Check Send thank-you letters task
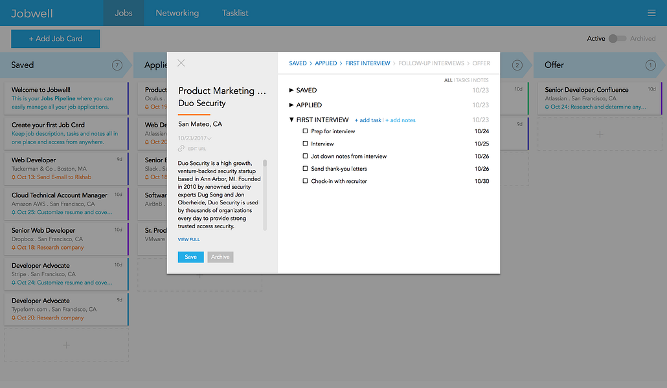 [305, 168]
